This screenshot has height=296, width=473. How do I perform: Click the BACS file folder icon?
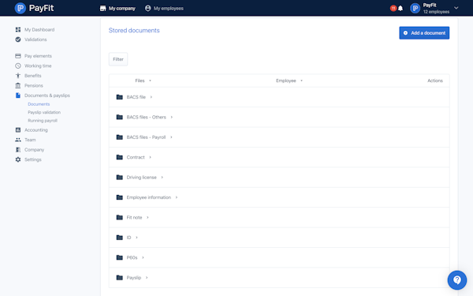pos(120,97)
